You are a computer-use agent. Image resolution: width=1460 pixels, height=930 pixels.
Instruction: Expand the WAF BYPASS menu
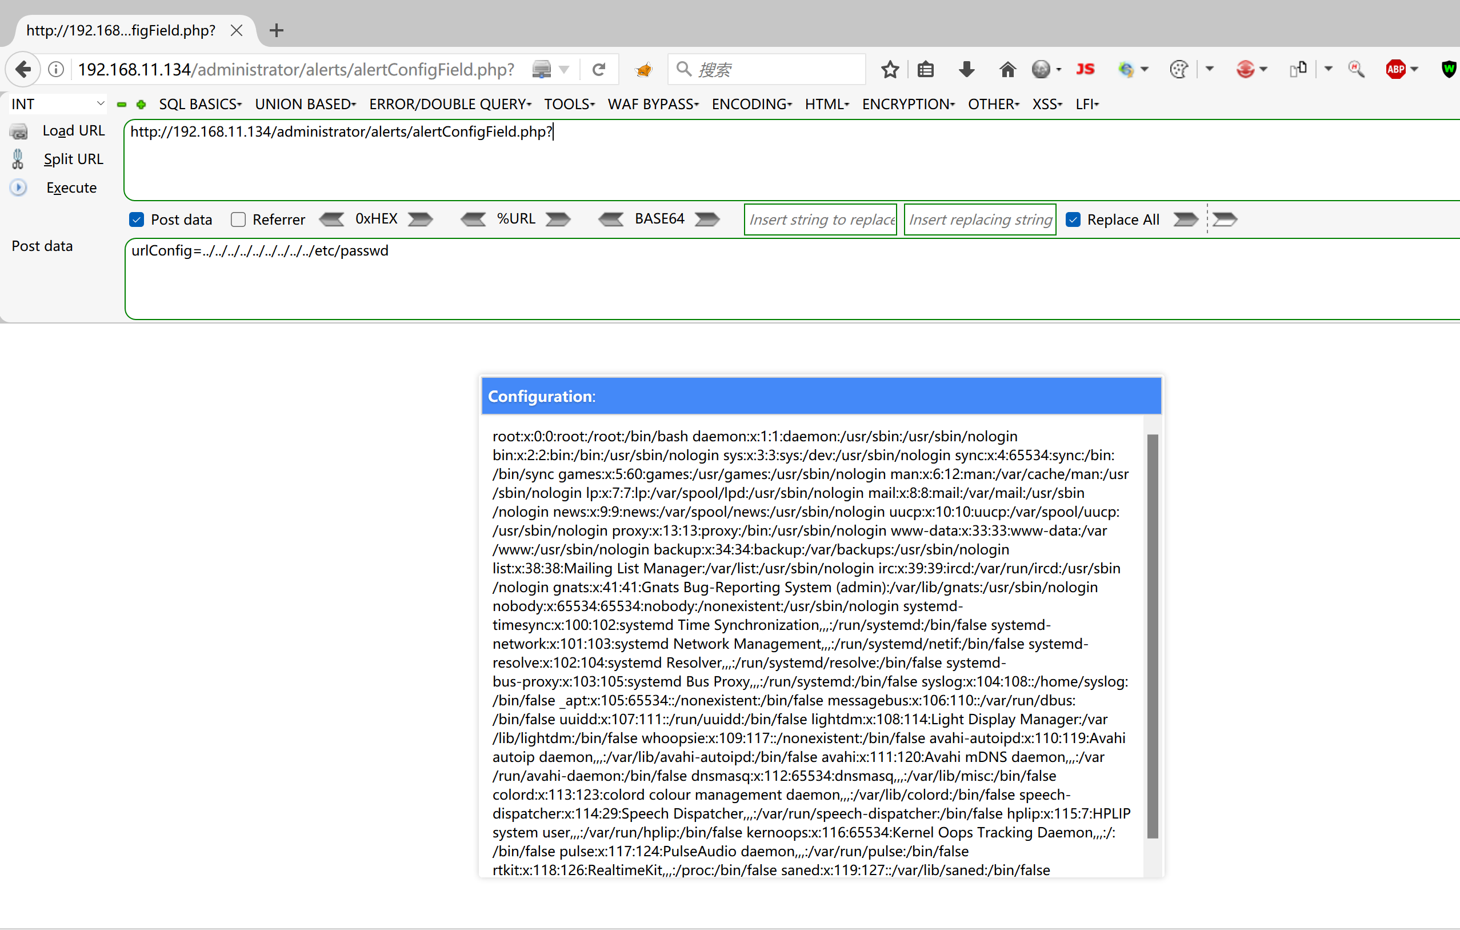653,103
